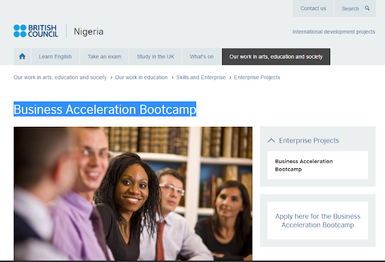Select Business Acceleration Bootcamp sidebar item

click(318, 165)
